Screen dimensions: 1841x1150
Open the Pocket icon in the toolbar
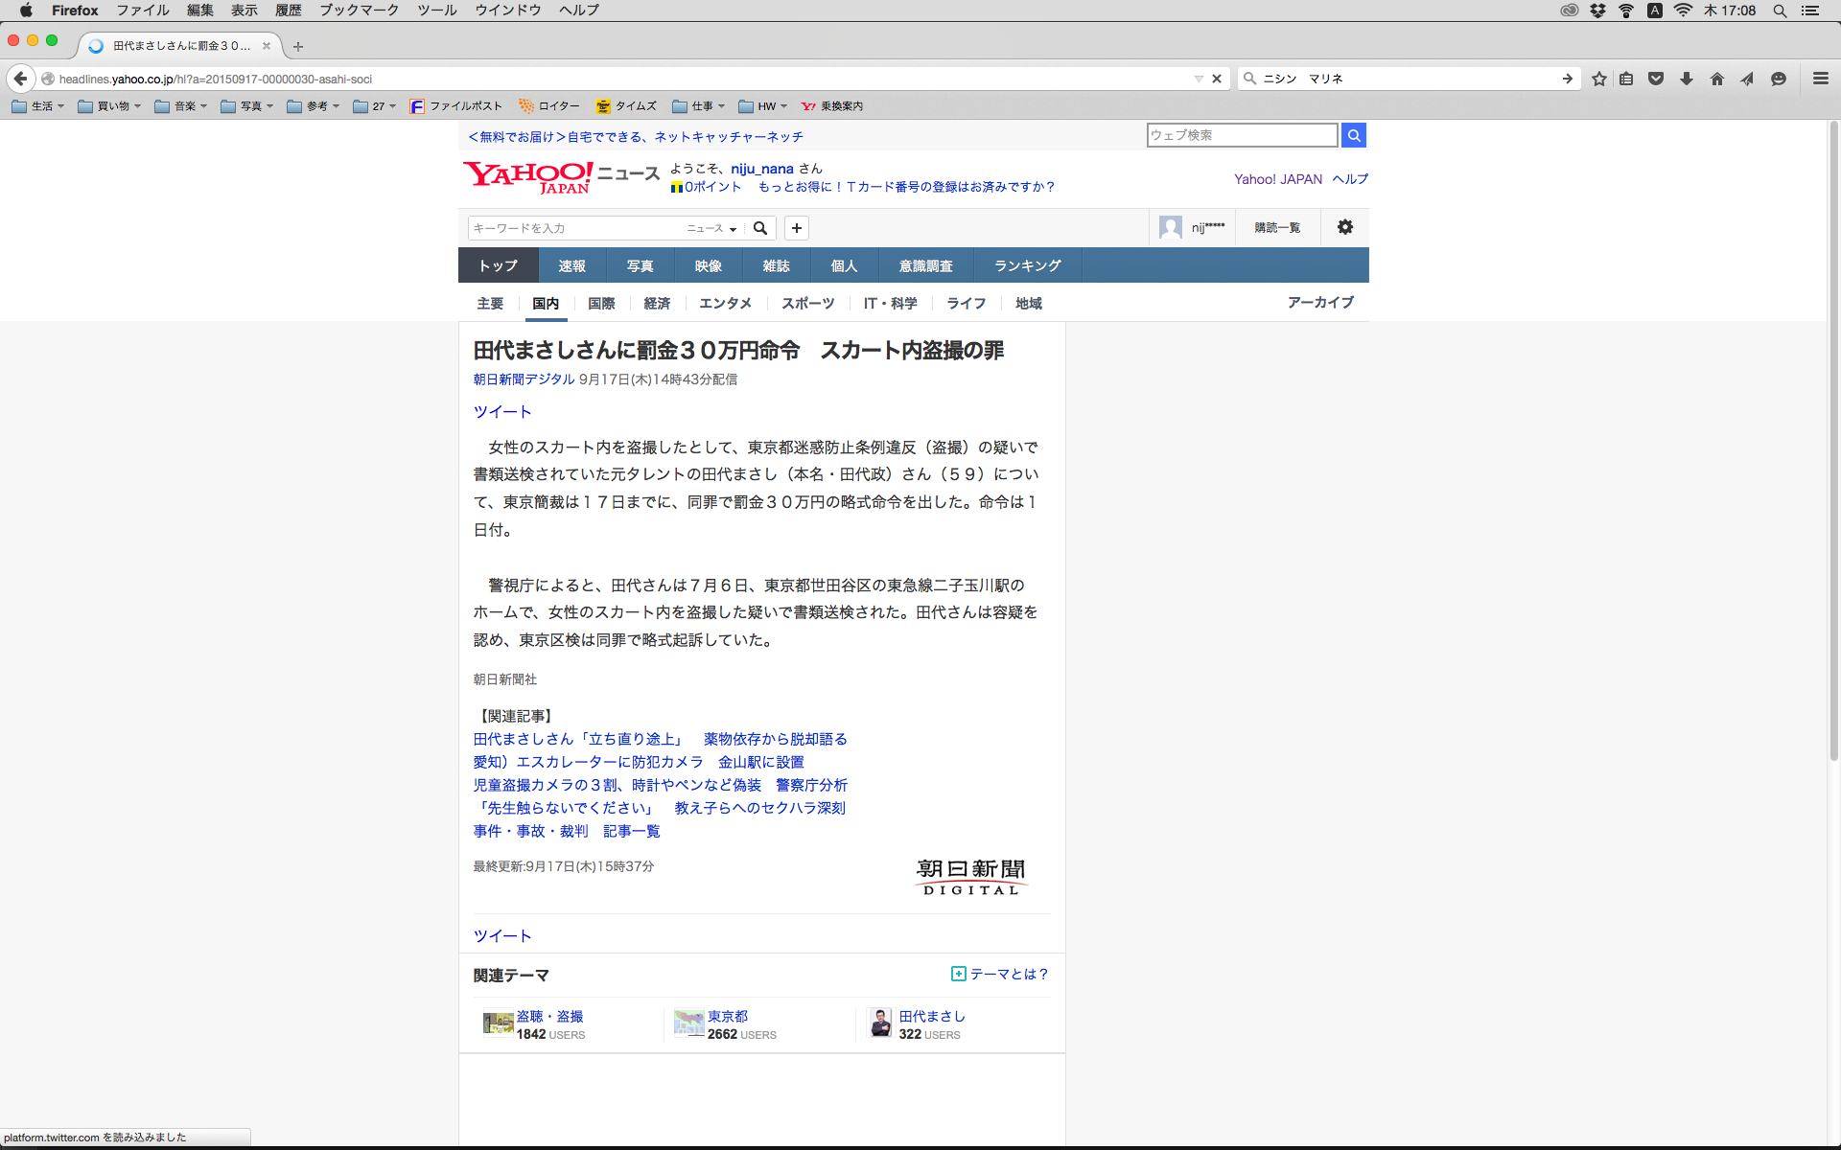point(1655,79)
